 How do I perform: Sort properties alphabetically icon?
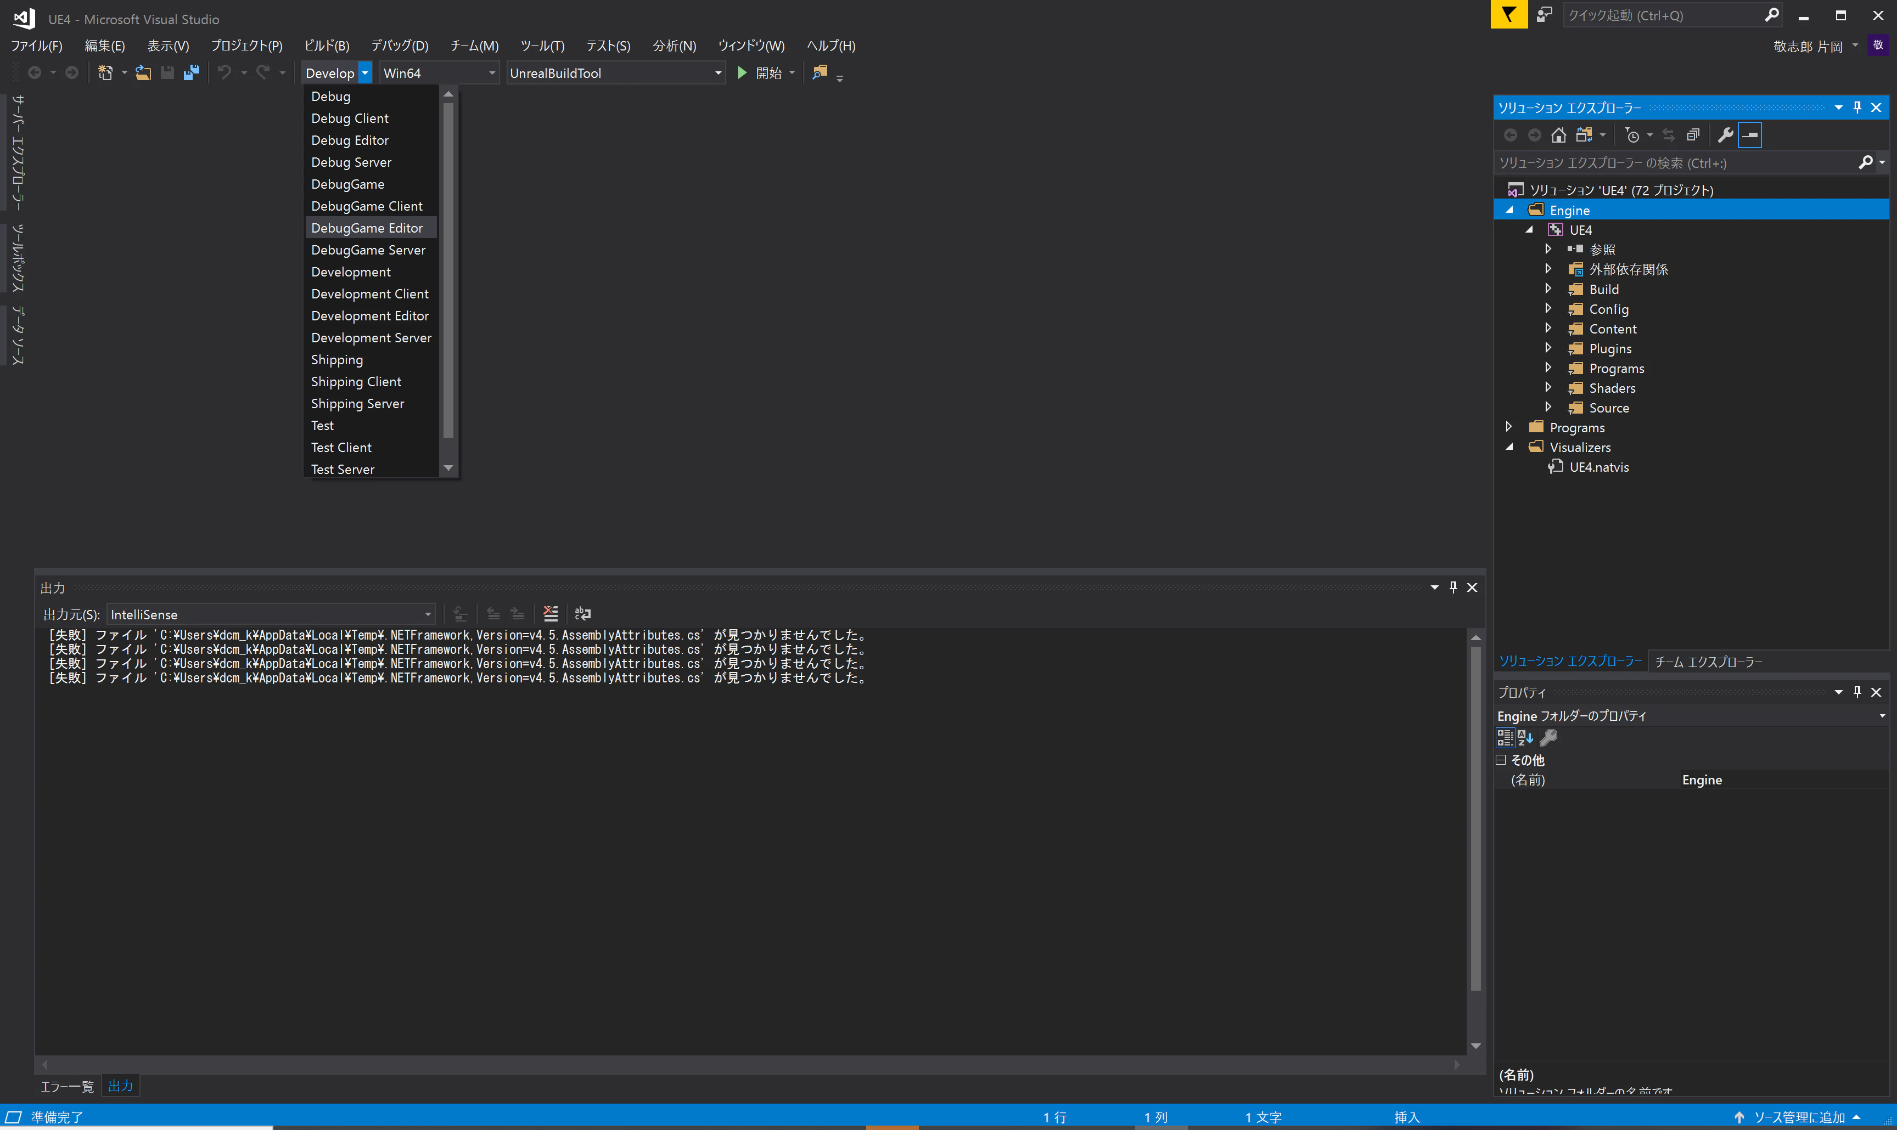[1525, 737]
